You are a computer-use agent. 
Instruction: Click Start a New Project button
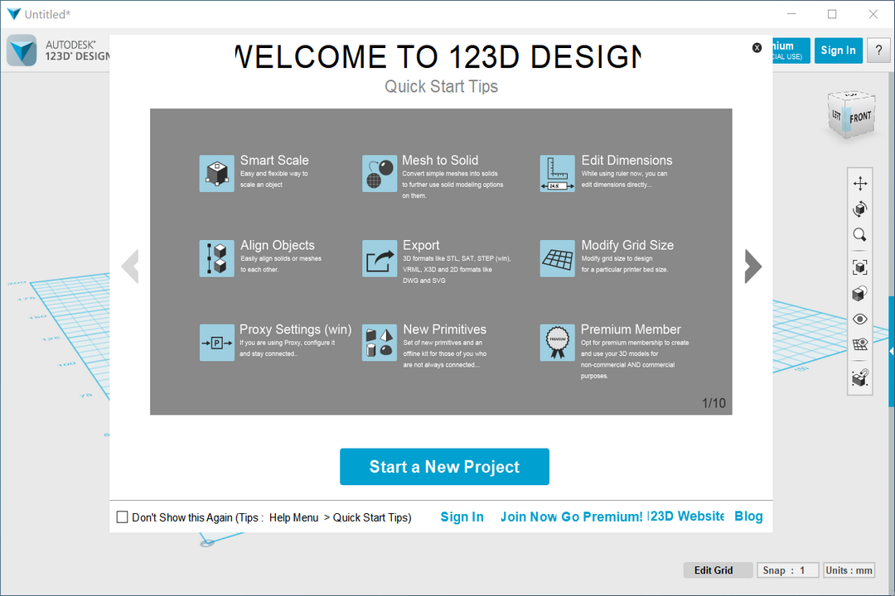(444, 467)
